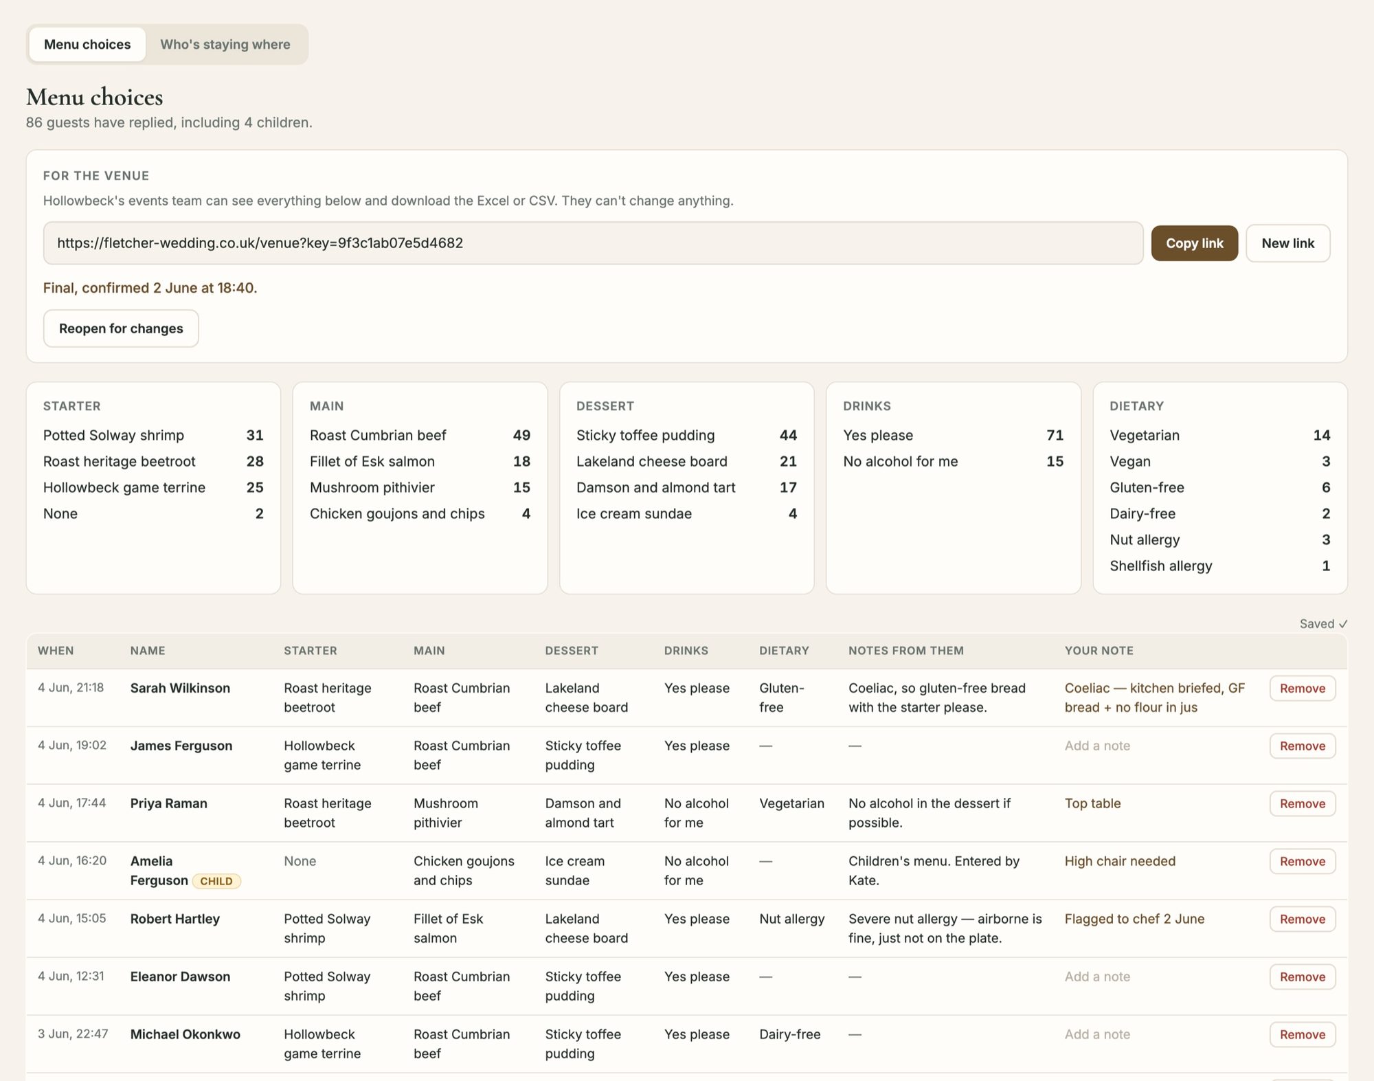Select 'Hollowbeck game terrine' summary row
Image resolution: width=1374 pixels, height=1081 pixels.
tap(153, 488)
